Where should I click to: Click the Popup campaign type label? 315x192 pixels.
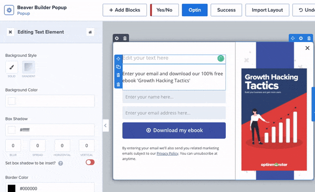[x=24, y=14]
